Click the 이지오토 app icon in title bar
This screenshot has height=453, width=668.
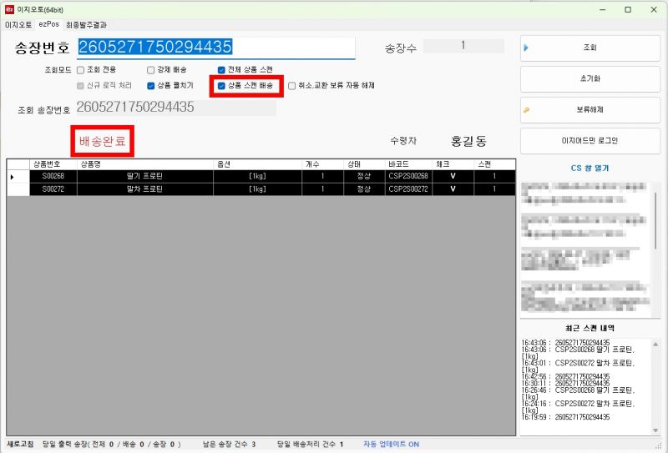click(x=9, y=9)
